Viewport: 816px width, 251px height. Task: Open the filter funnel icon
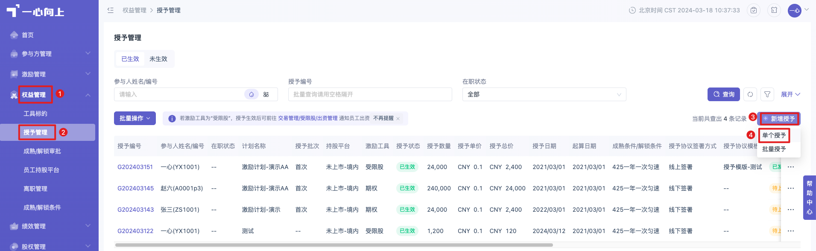pyautogui.click(x=767, y=94)
